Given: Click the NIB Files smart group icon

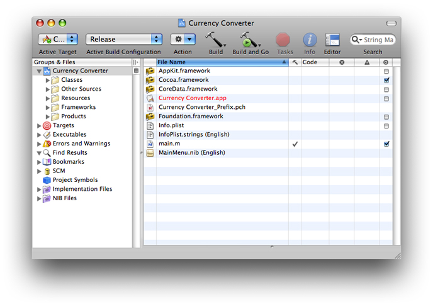Looking at the screenshot, I should coord(47,198).
